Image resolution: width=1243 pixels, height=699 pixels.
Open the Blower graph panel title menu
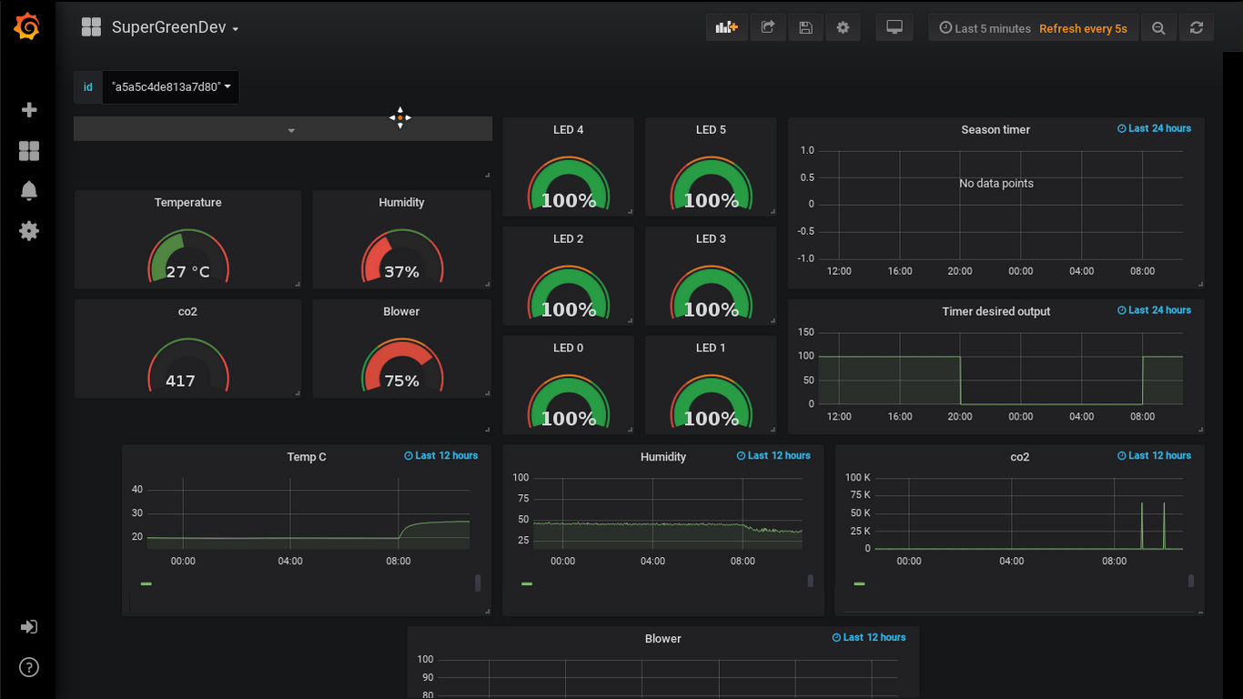(663, 639)
